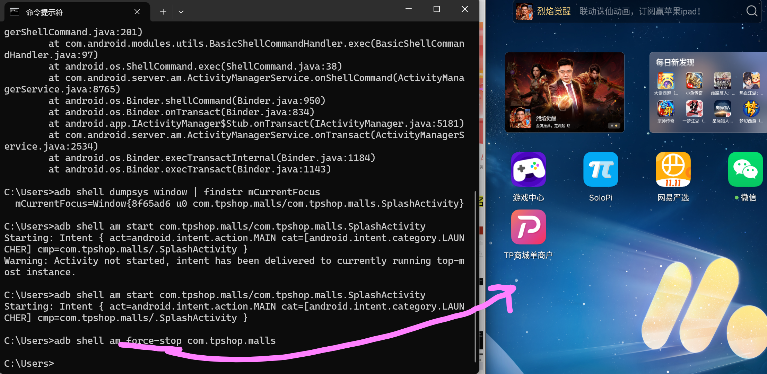Open the 微信 WeChat app

point(746,169)
